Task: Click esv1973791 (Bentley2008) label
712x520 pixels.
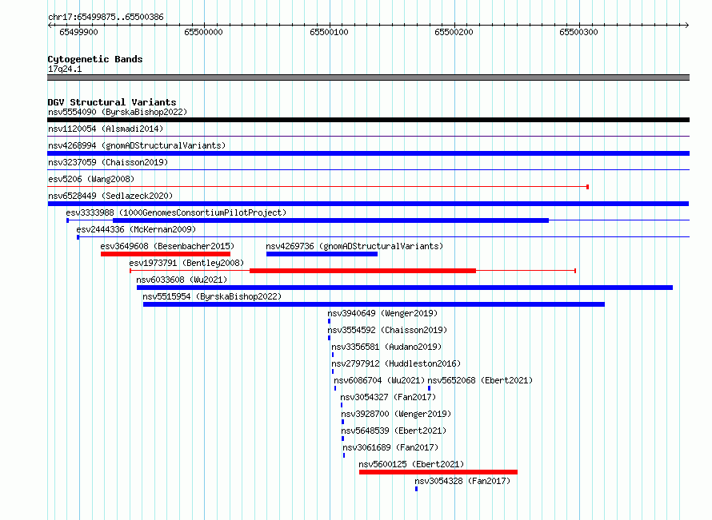Action: [x=186, y=263]
